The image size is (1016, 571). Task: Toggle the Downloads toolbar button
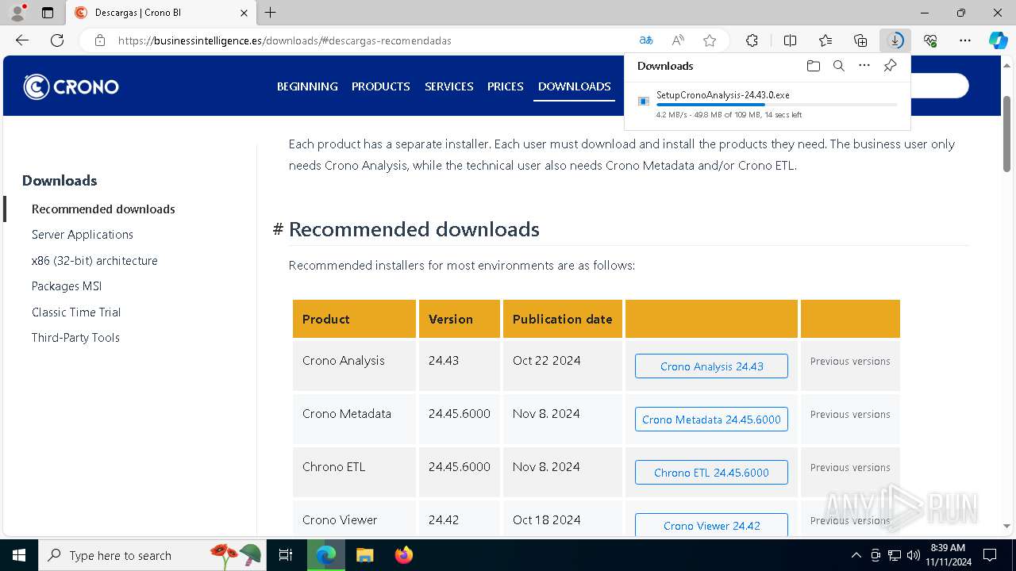pos(895,40)
